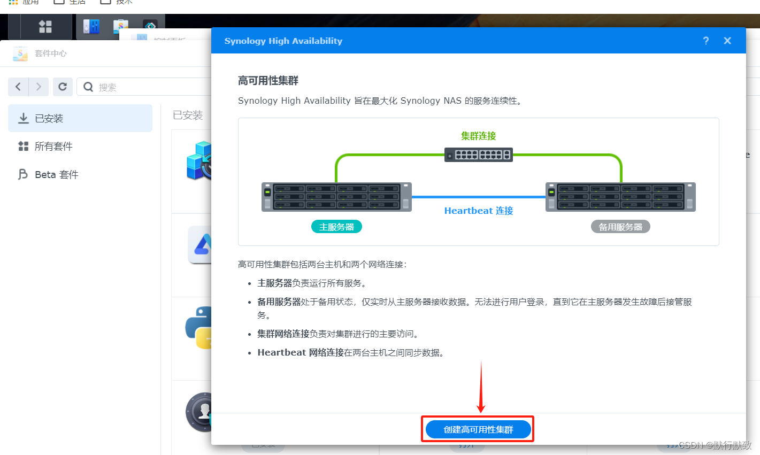The image size is (760, 455).
Task: Go back in Package Center
Action: (18, 87)
